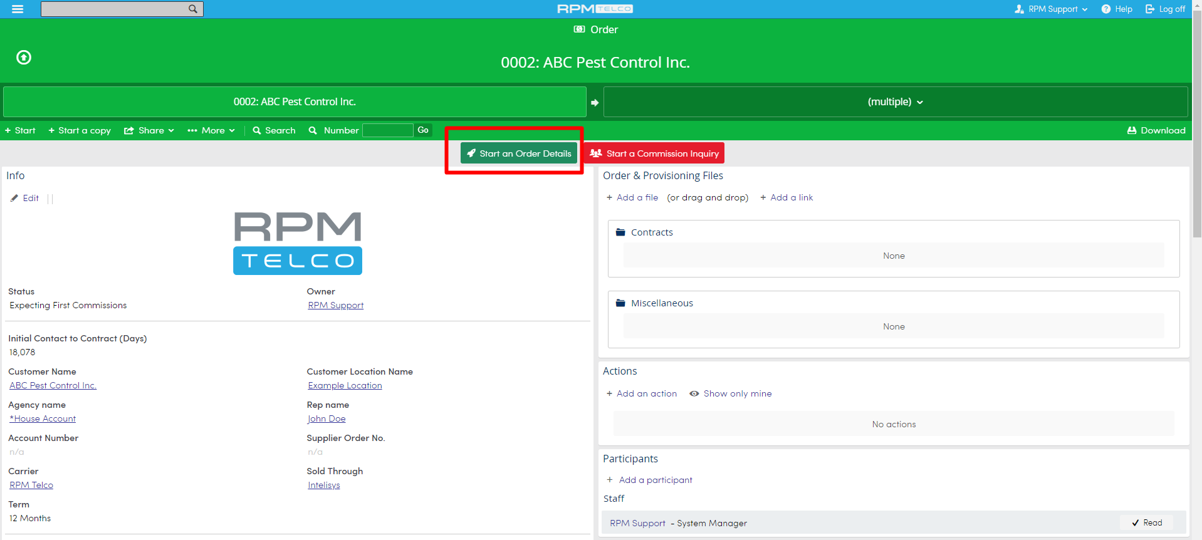
Task: Open the John Doe rep link
Action: [327, 418]
